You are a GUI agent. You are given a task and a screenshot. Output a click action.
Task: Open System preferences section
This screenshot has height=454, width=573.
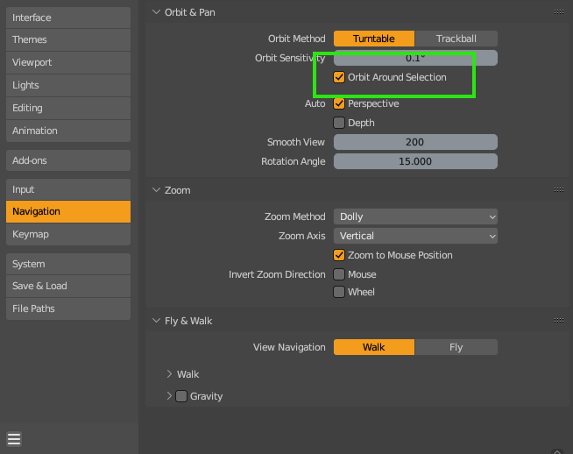click(68, 264)
